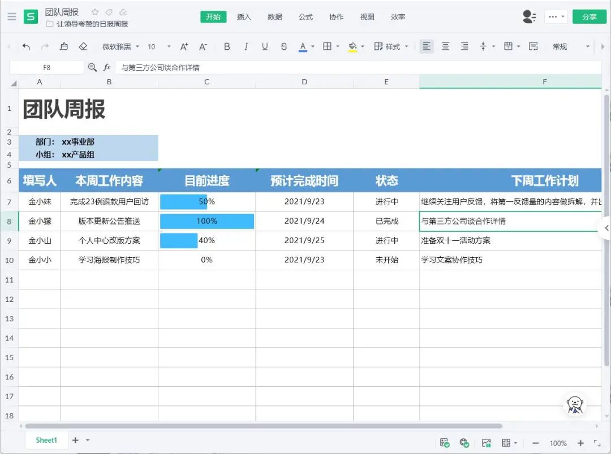Toggle underline formatting
The image size is (611, 454).
(x=265, y=47)
